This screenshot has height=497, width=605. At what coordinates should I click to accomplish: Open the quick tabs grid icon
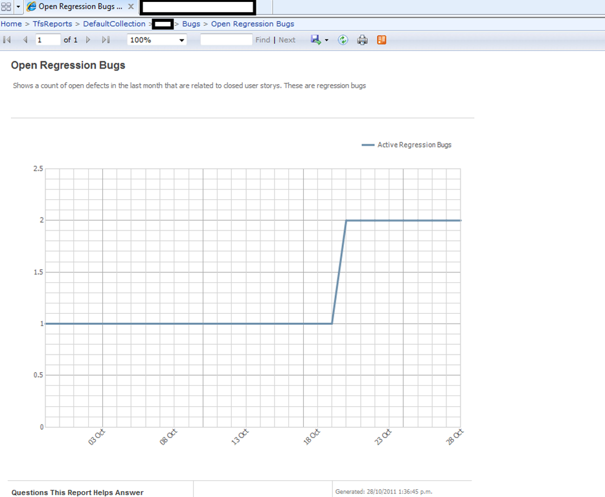tap(6, 6)
